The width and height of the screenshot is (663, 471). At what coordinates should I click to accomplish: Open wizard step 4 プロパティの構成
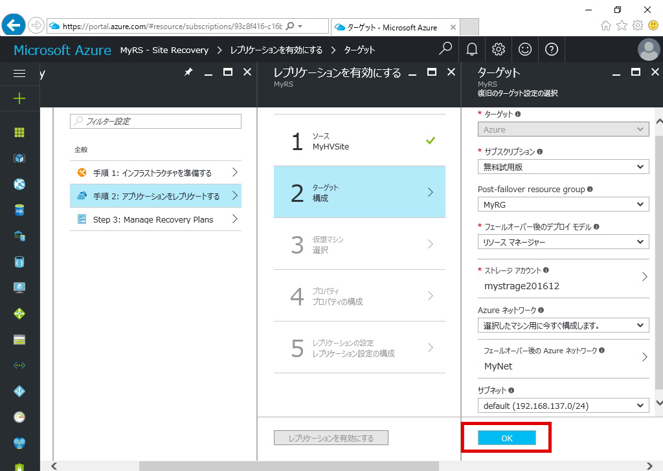tap(359, 296)
